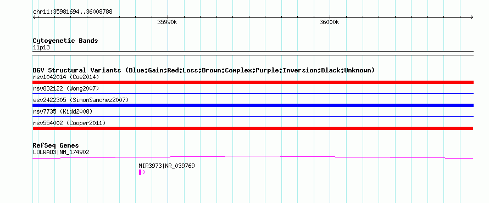The width and height of the screenshot is (489, 203).
Task: Click the right arrowhead of the ruler
Action: point(471,17)
